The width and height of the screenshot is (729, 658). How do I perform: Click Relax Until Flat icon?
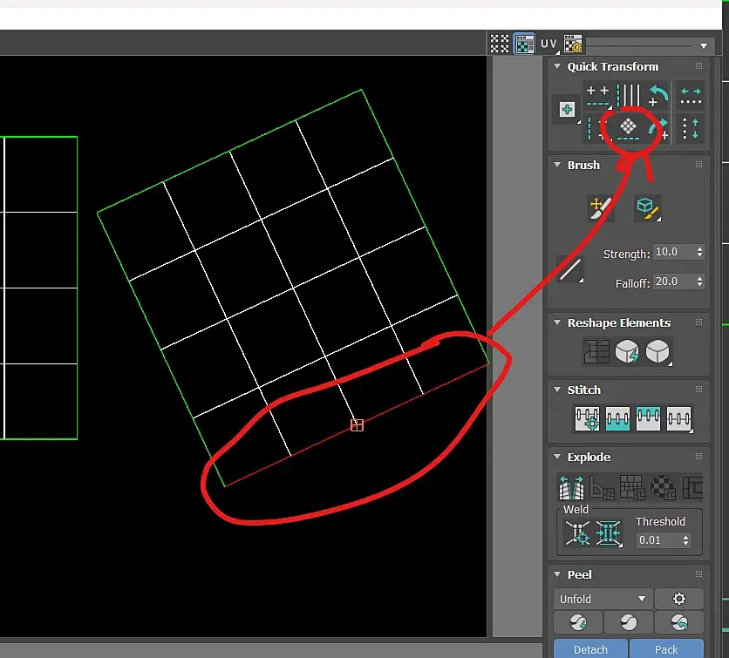point(627,351)
